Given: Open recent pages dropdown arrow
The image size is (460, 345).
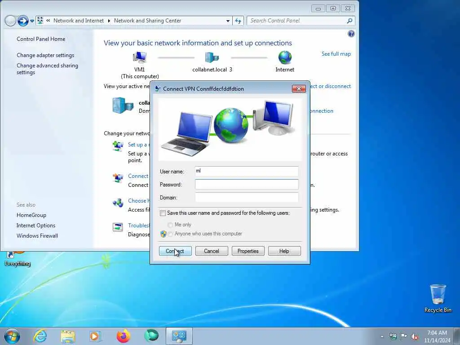Looking at the screenshot, I should (32, 21).
